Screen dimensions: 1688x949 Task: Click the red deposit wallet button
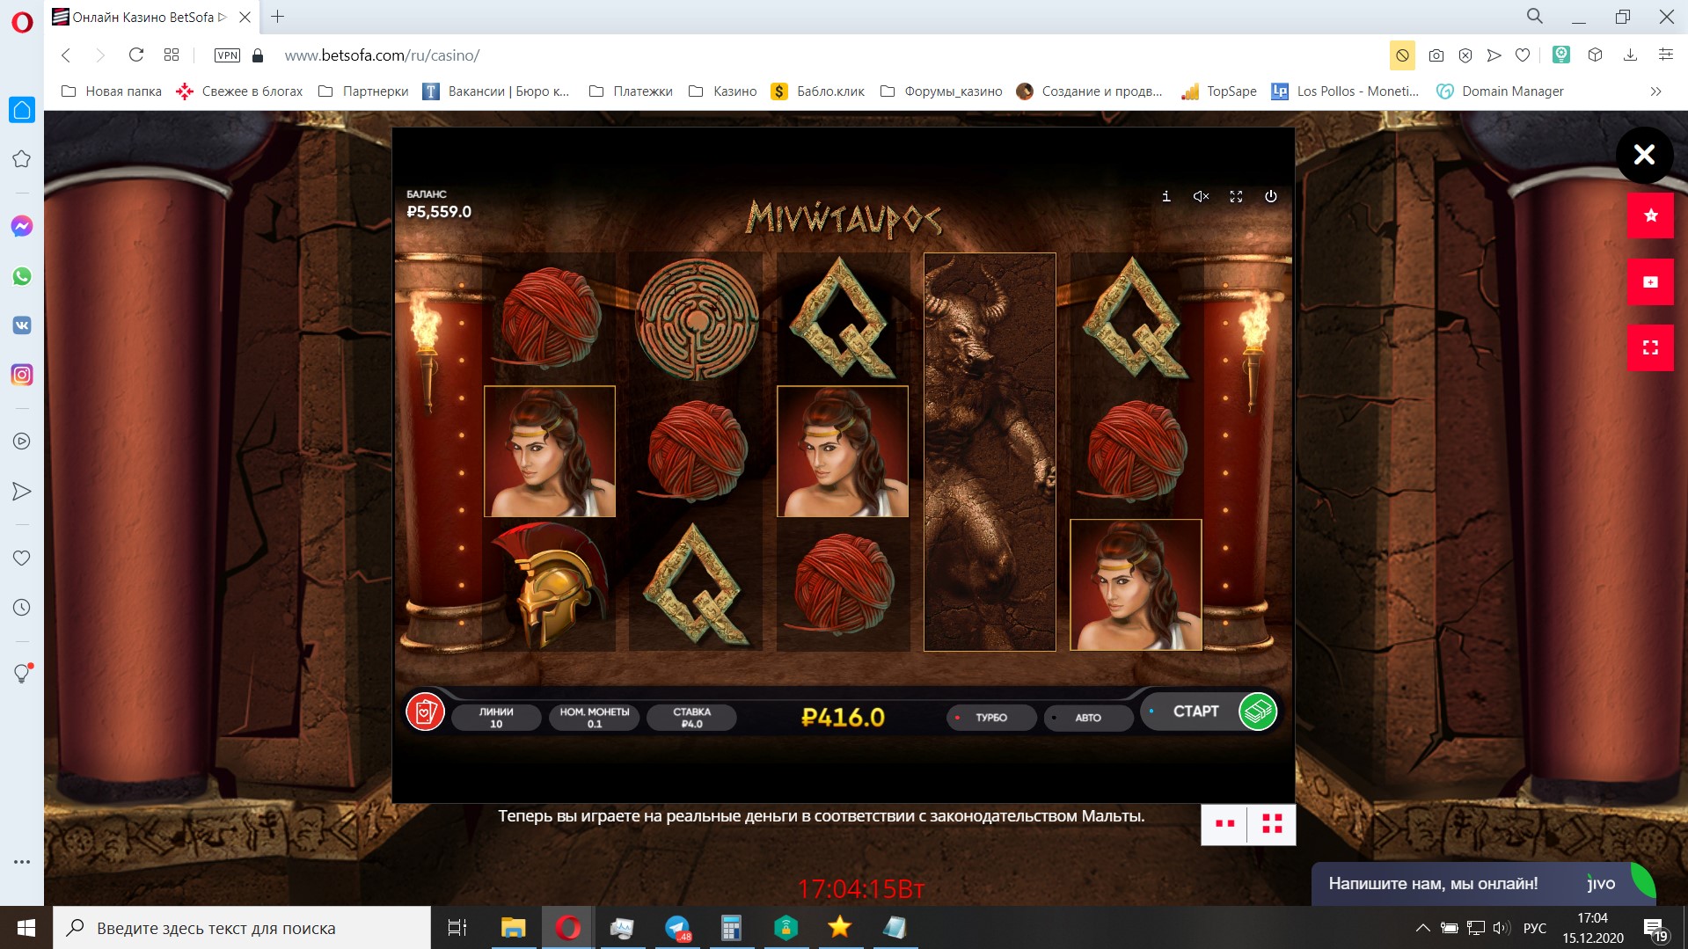[x=1650, y=281]
